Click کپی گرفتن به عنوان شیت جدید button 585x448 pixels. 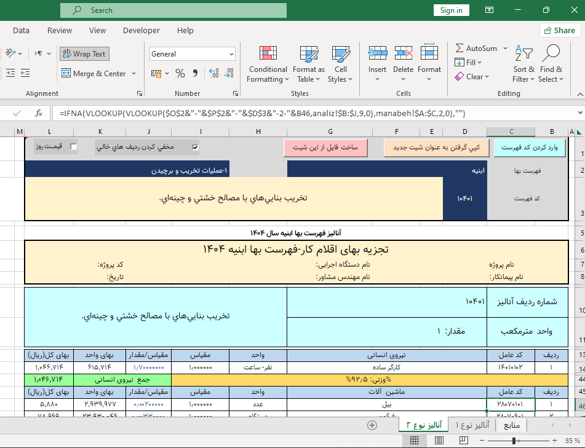[437, 147]
